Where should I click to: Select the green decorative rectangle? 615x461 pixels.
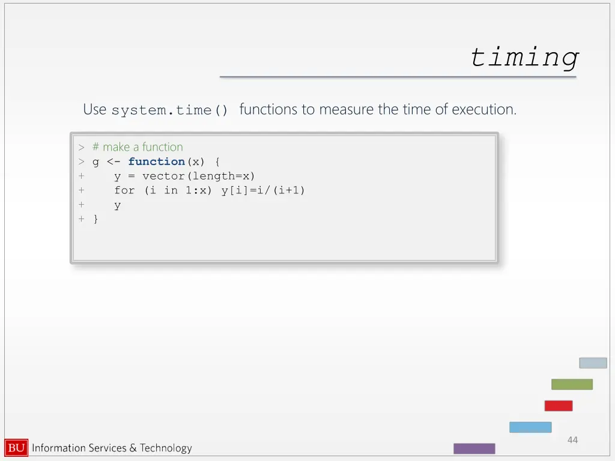coord(572,384)
